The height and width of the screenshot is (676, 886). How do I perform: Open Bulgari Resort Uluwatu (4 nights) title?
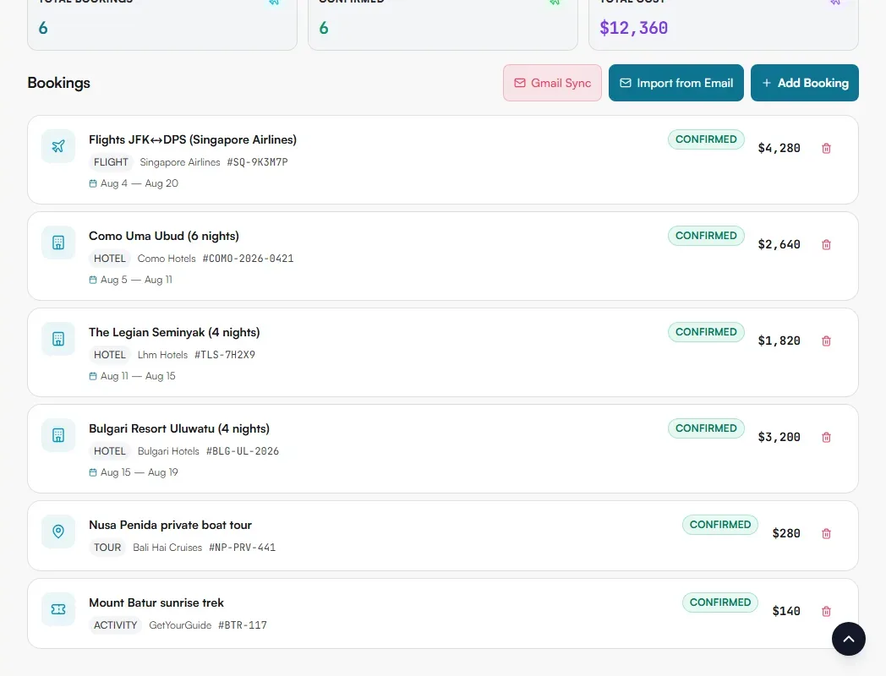179,428
